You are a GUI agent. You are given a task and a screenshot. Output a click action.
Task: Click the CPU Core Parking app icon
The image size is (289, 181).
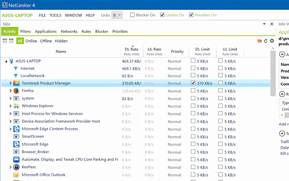click(x=17, y=159)
